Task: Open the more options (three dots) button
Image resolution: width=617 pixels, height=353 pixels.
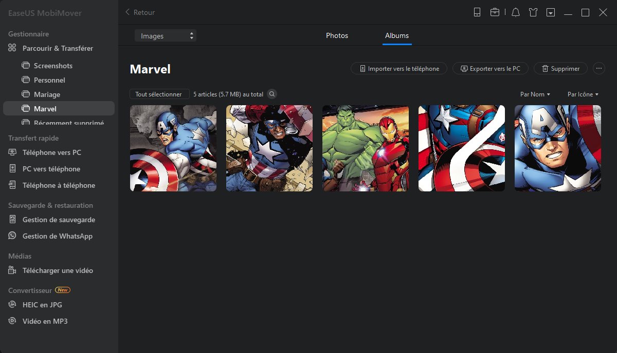Action: [x=598, y=68]
